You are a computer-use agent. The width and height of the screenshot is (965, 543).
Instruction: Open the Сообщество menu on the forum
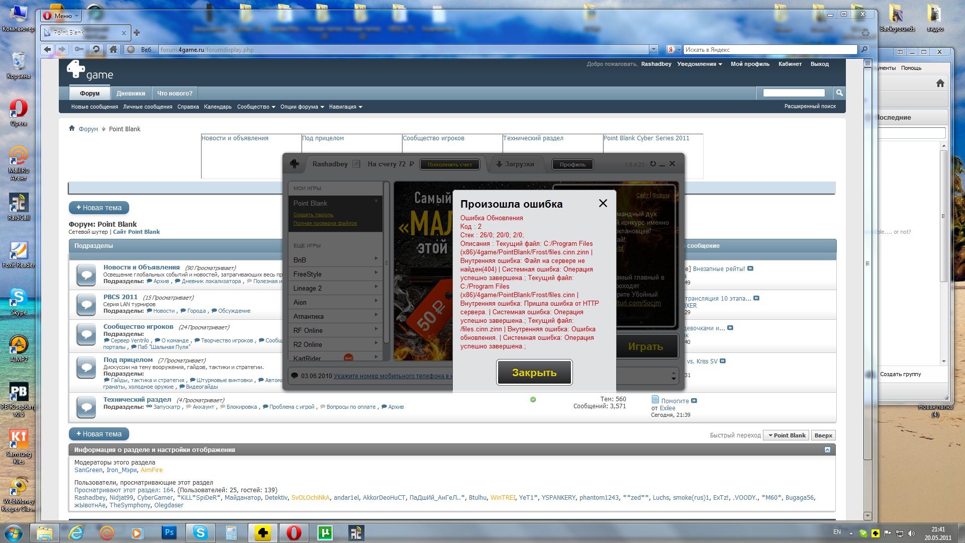(256, 107)
